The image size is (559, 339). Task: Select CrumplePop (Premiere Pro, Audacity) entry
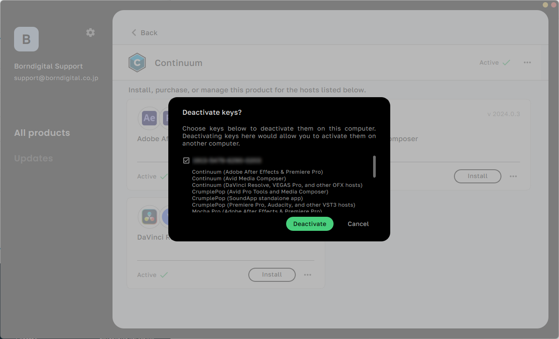click(274, 205)
